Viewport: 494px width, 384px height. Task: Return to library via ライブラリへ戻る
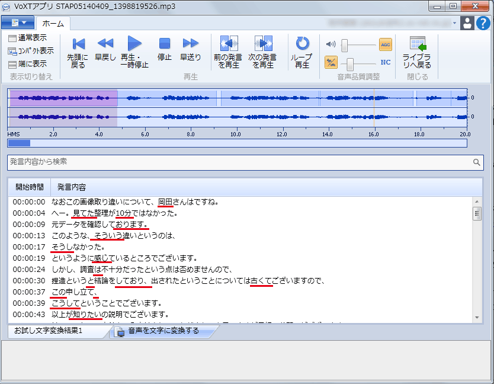pos(416,44)
